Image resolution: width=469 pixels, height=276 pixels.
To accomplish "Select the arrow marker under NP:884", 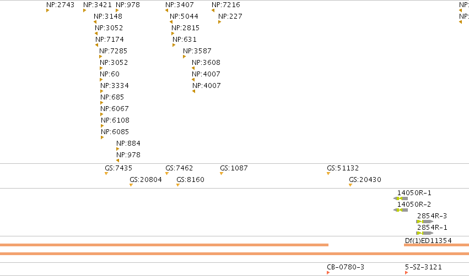I will [x=117, y=149].
